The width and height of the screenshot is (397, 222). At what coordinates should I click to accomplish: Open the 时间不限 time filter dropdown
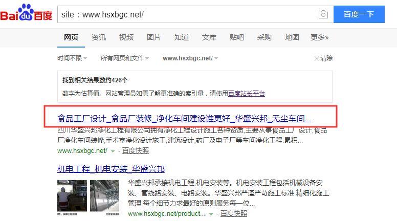pyautogui.click(x=72, y=58)
